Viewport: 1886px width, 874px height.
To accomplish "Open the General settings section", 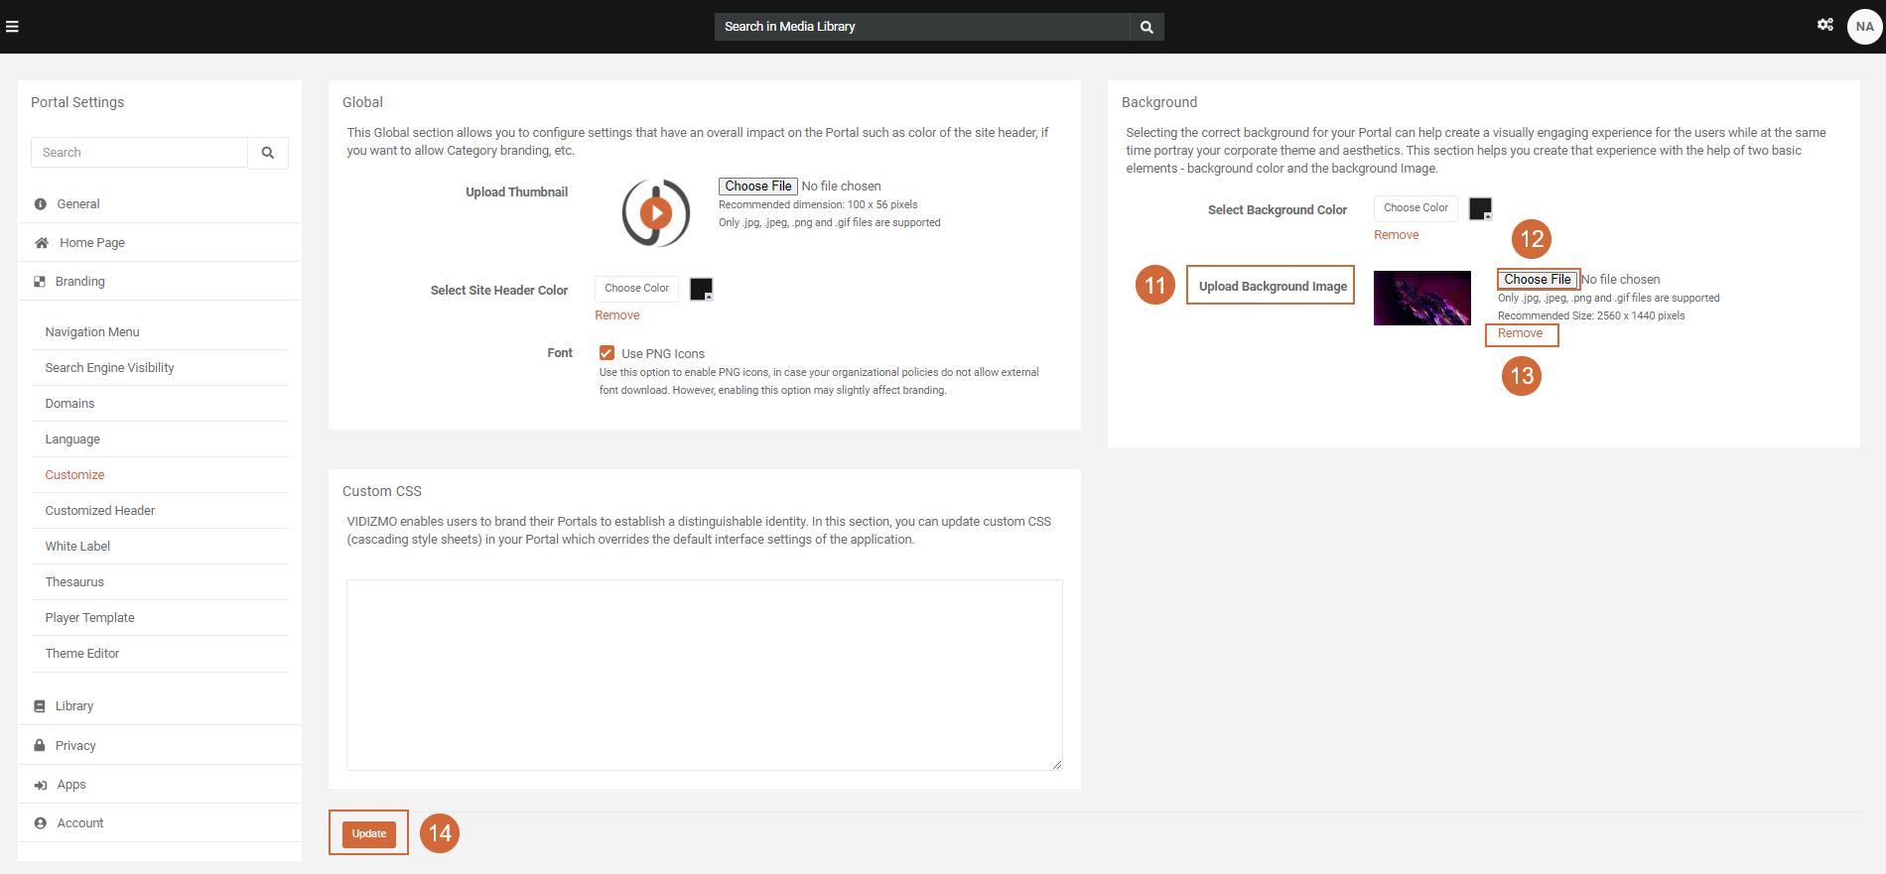I will (78, 204).
